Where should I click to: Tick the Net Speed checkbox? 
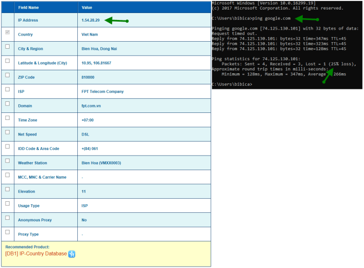pyautogui.click(x=7, y=132)
